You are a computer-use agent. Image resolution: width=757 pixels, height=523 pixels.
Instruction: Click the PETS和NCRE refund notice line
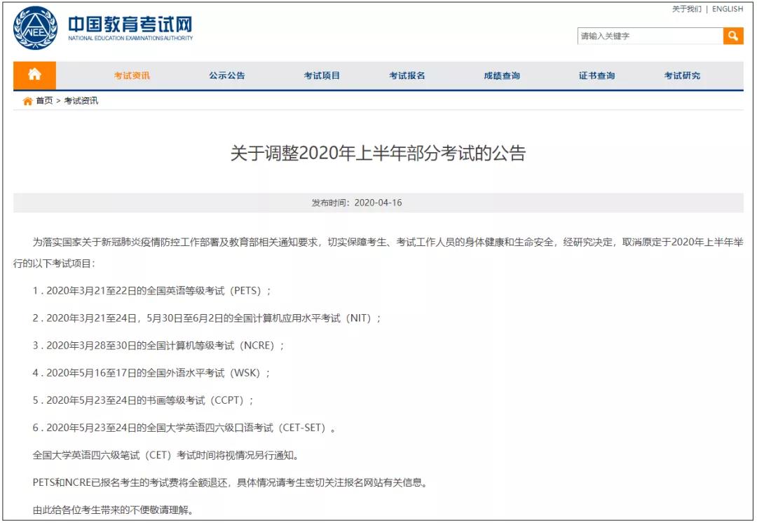(231, 482)
